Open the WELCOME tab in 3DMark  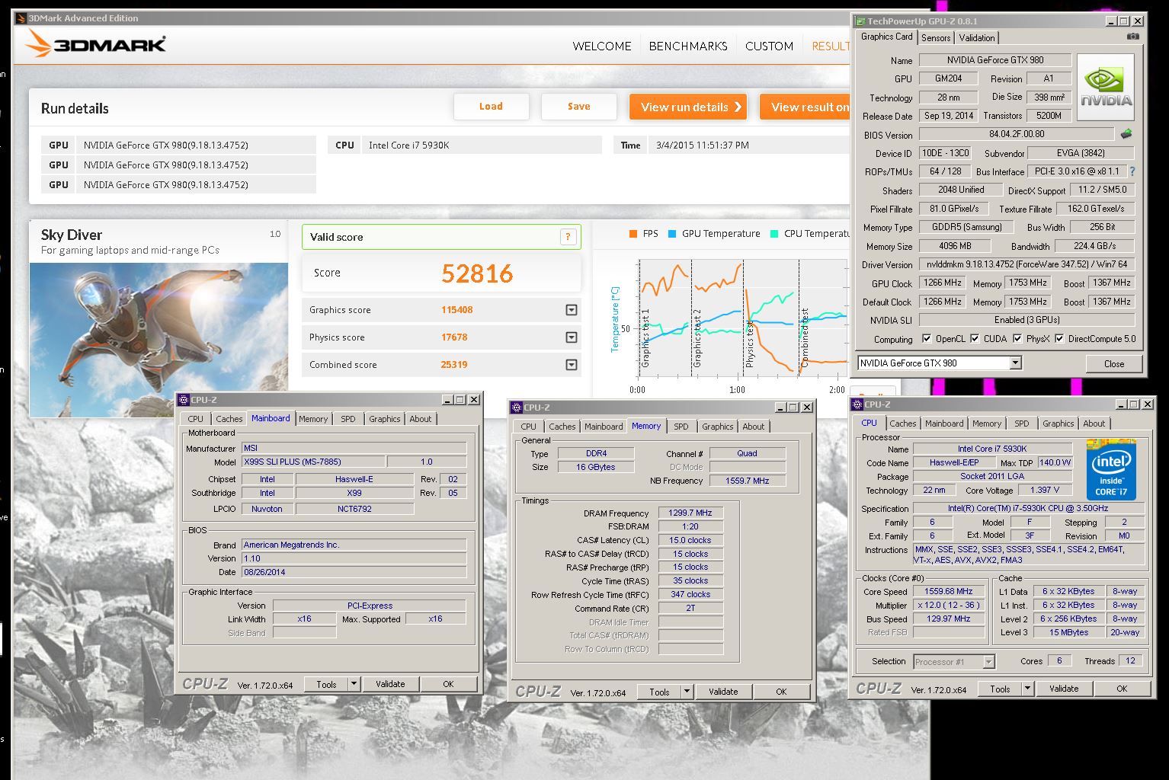click(602, 46)
